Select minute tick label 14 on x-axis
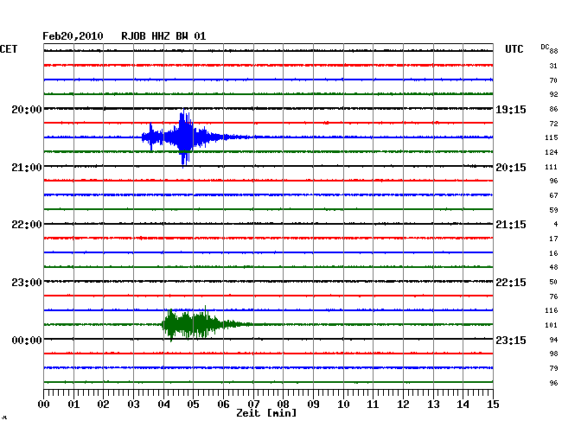The width and height of the screenshot is (562, 427). [x=463, y=405]
